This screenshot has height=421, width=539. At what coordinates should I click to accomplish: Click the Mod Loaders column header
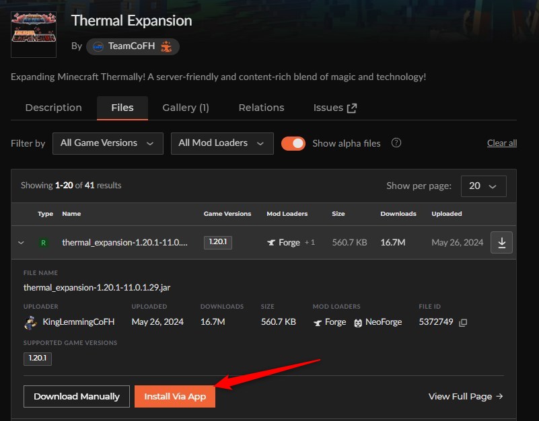point(287,214)
